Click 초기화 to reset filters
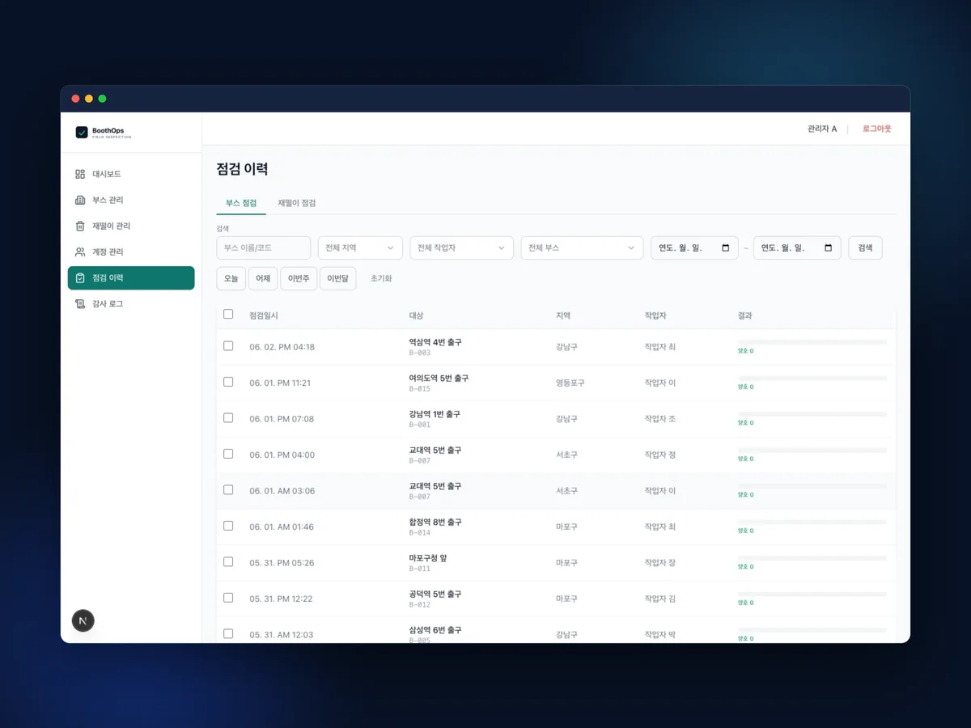 click(x=381, y=278)
